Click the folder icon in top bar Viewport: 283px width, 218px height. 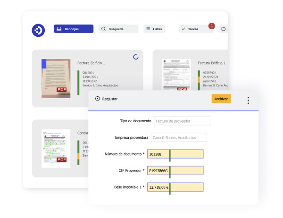pyautogui.click(x=224, y=29)
